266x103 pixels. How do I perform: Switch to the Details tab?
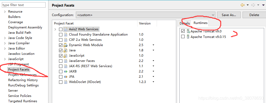point(185,23)
